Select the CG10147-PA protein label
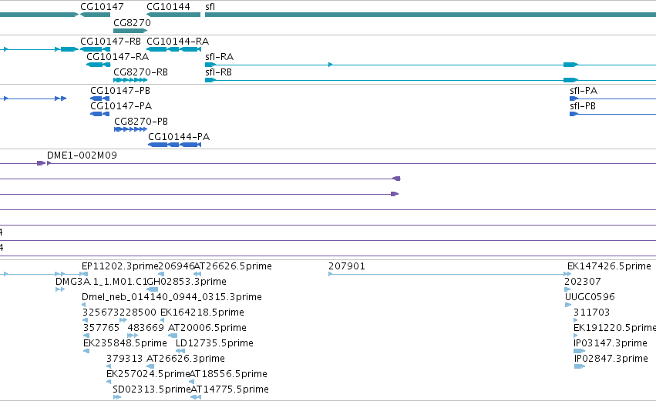656x401 pixels. (x=121, y=105)
